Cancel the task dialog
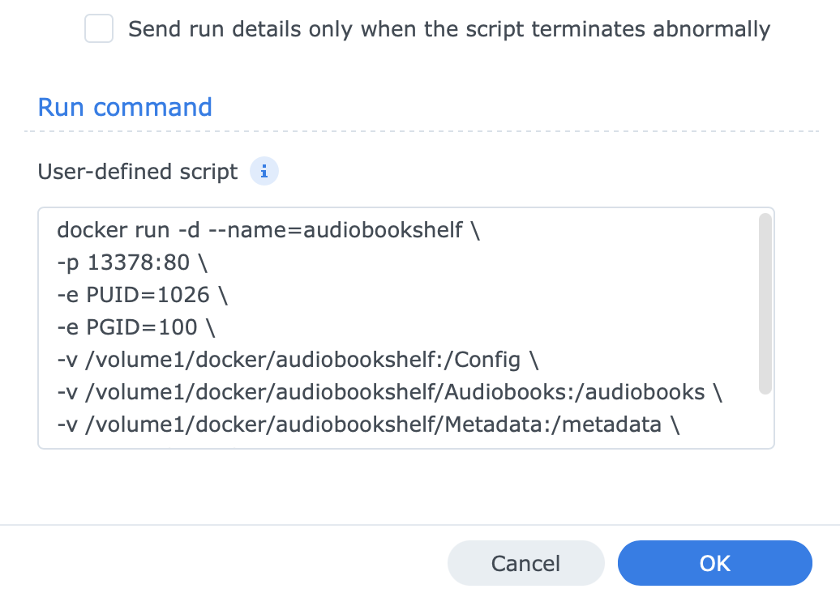The height and width of the screenshot is (593, 840). (x=525, y=563)
